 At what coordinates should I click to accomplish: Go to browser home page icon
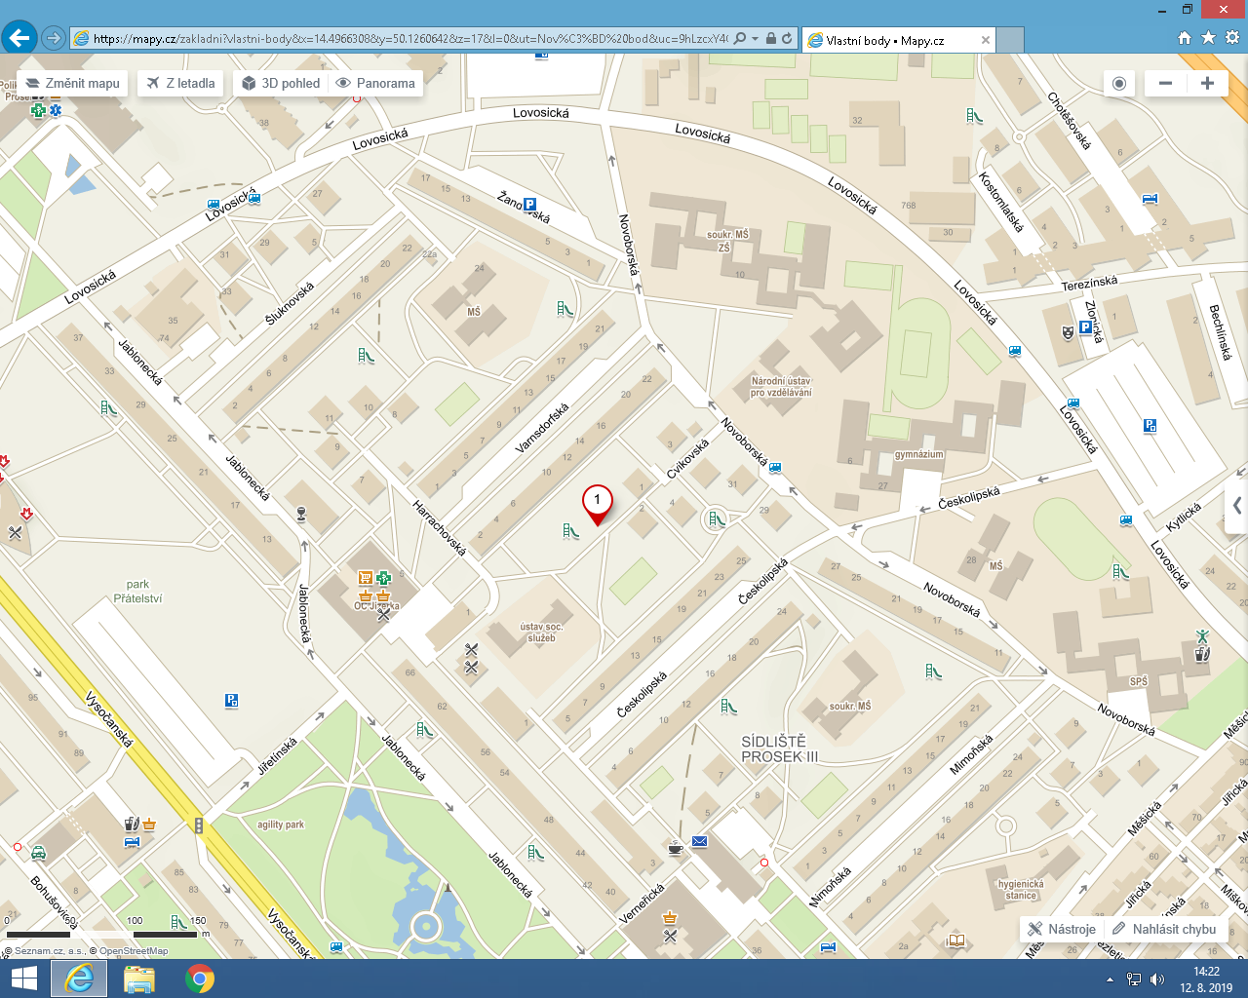pyautogui.click(x=1185, y=38)
